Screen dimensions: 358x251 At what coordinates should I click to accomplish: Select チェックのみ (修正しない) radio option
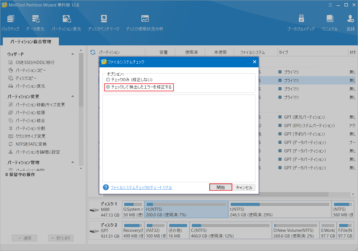129,80
